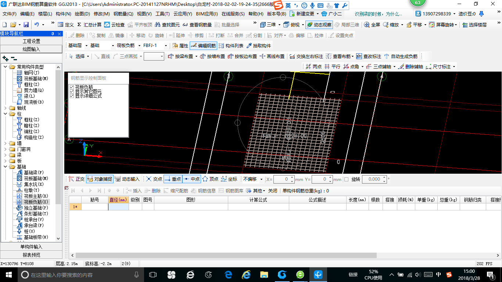Image resolution: width=502 pixels, height=282 pixels.
Task: Click 查改标注 edit annotation tool
Action: click(x=369, y=56)
